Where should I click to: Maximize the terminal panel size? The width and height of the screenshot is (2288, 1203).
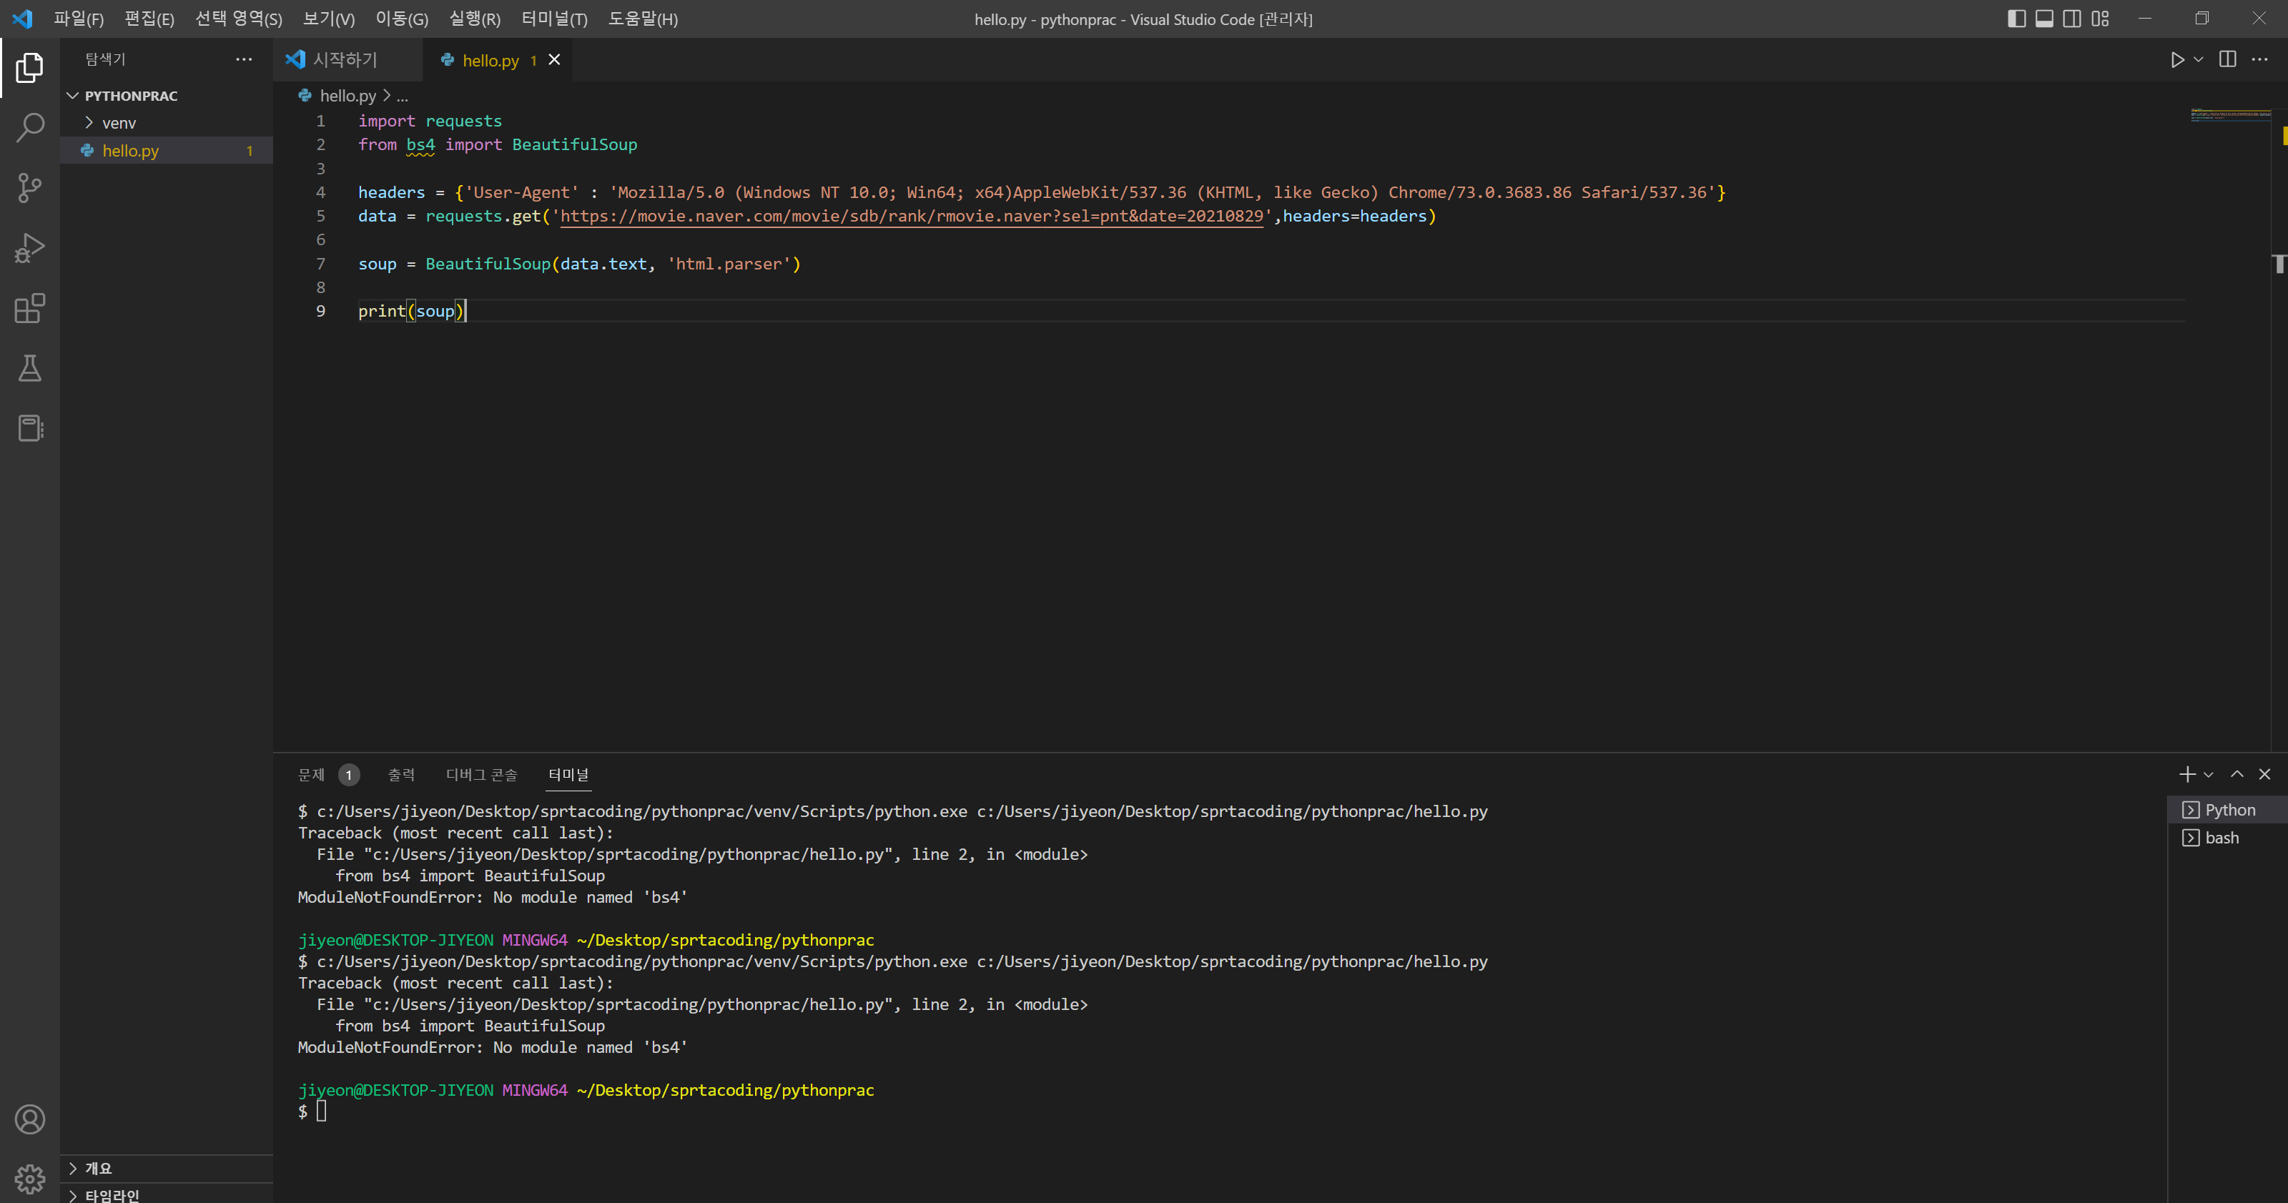click(x=2237, y=774)
